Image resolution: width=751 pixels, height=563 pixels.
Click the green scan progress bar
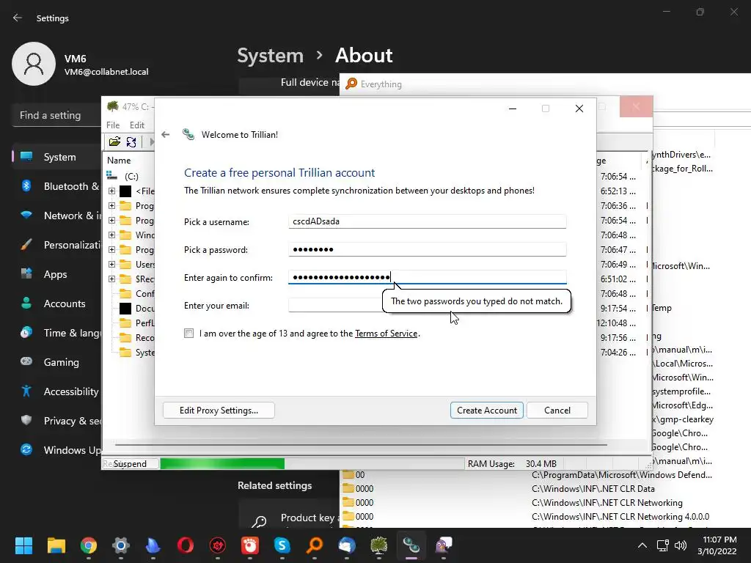coord(222,463)
